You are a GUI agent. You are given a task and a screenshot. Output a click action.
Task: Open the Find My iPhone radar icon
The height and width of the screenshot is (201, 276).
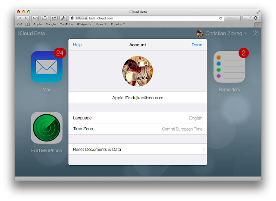pyautogui.click(x=47, y=128)
